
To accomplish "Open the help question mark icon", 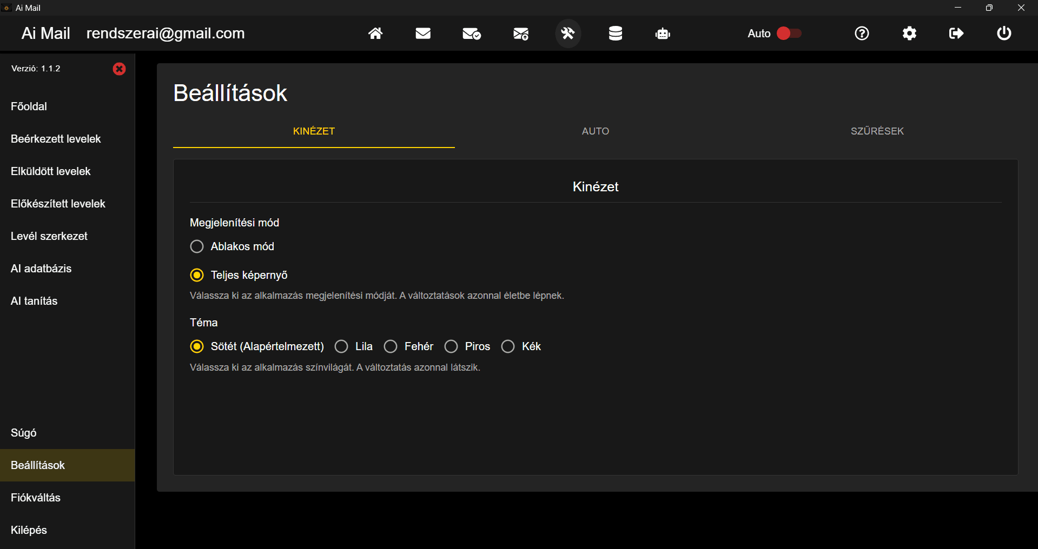I will [x=861, y=34].
